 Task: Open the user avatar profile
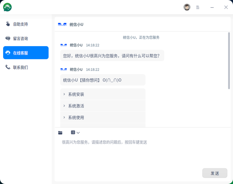(x=187, y=7)
